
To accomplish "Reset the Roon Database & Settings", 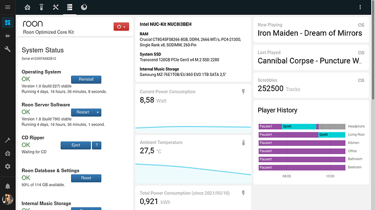I will point(86,178).
